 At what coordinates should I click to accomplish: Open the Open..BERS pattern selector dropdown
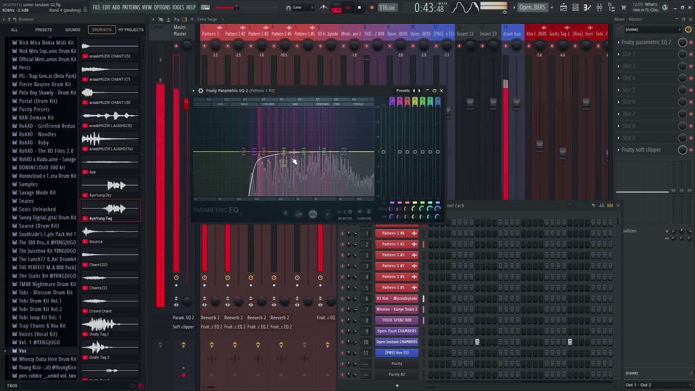[x=533, y=8]
